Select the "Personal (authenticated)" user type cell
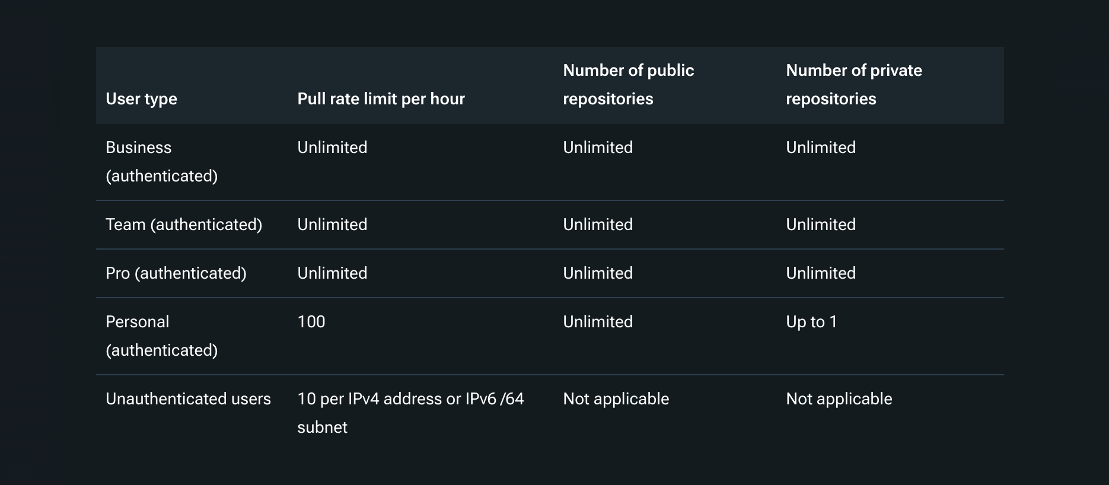Screen dimensions: 1109x485 (161, 336)
